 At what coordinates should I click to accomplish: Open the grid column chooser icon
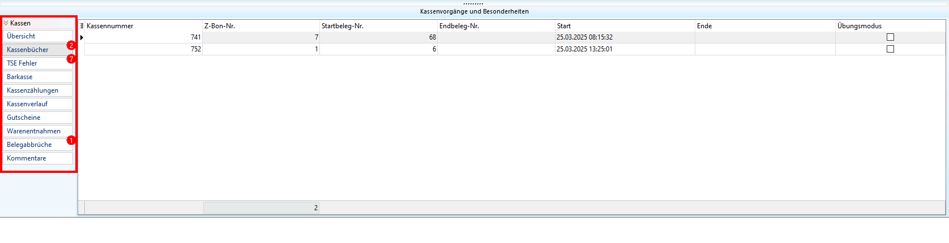pos(82,26)
